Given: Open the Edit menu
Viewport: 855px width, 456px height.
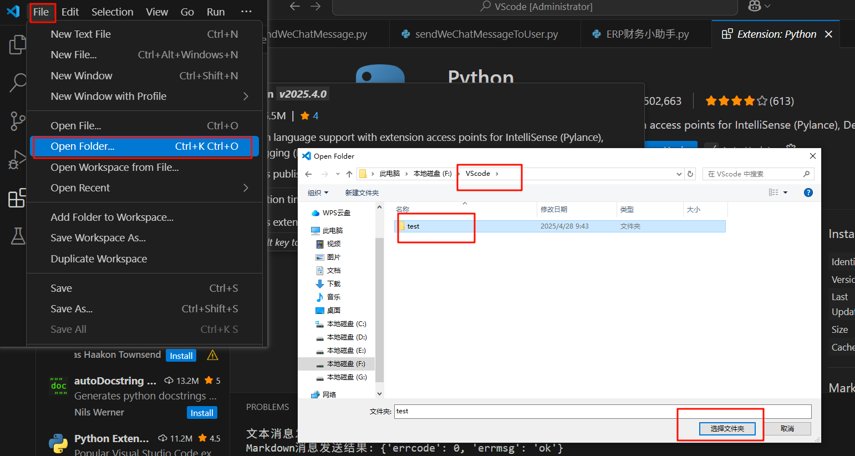Looking at the screenshot, I should click(x=70, y=12).
